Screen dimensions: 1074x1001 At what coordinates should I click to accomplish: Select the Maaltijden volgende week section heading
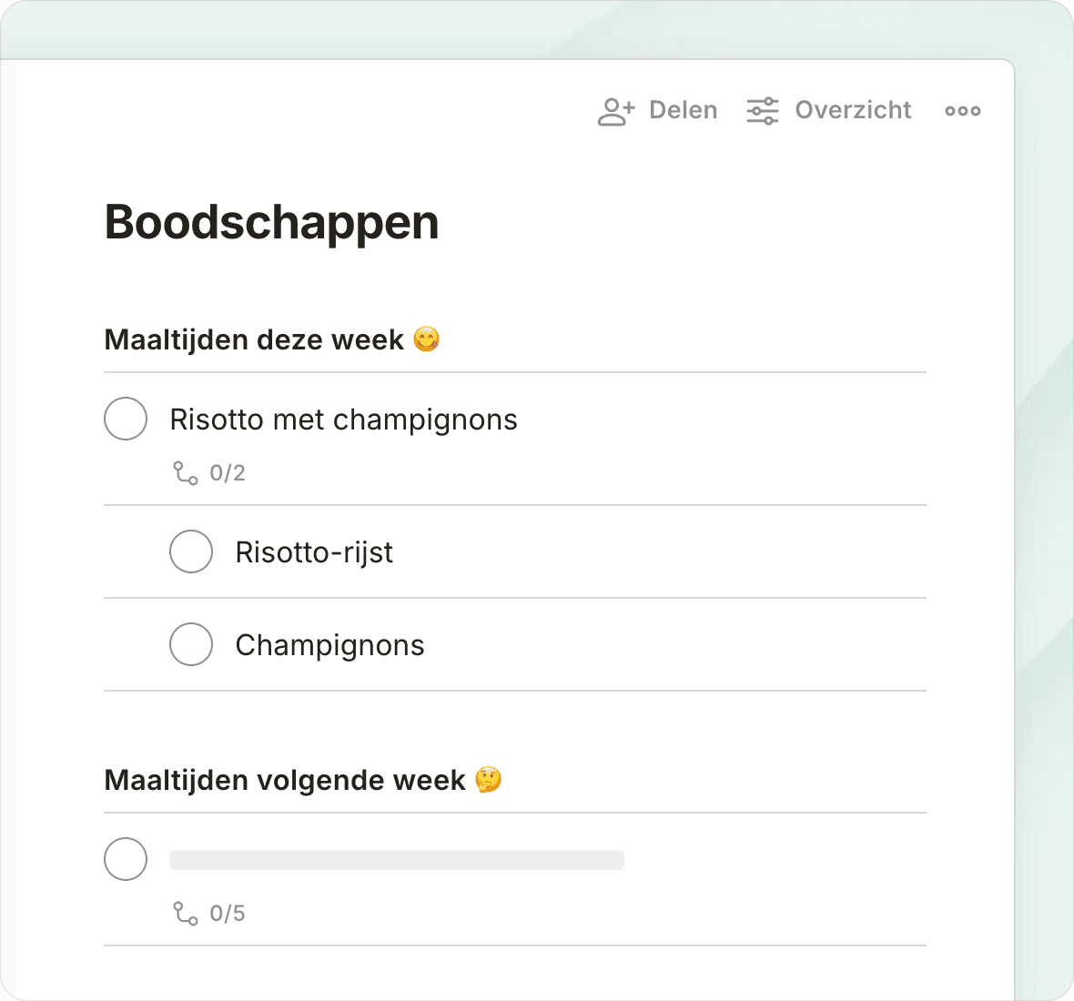(285, 780)
